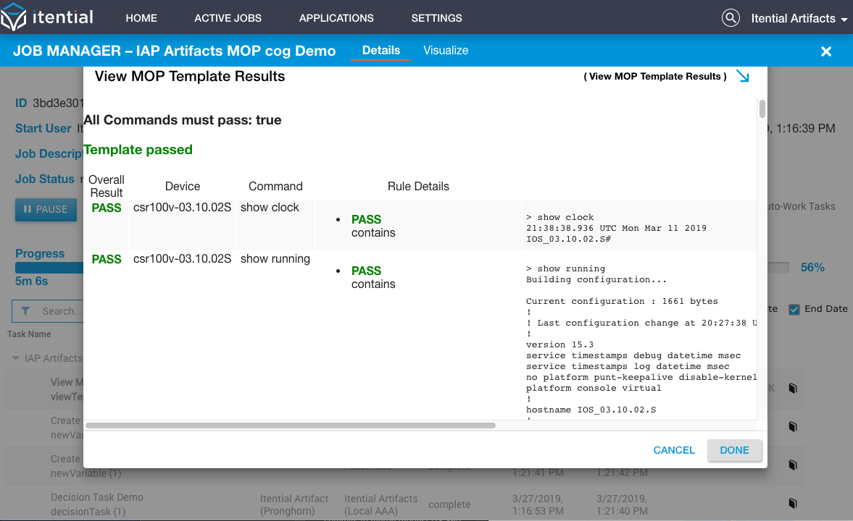Click 'Template passed' text

[138, 149]
